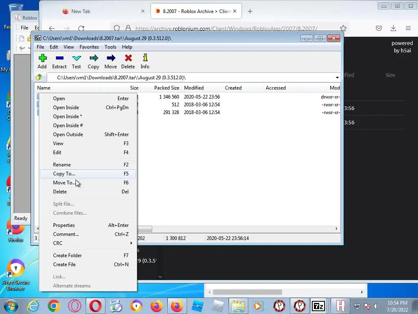The image size is (418, 314).
Task: Select Copy To... in context menu
Action: coord(88,174)
